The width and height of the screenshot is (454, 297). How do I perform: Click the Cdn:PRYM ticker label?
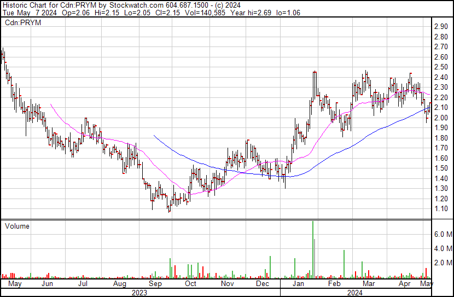click(23, 23)
